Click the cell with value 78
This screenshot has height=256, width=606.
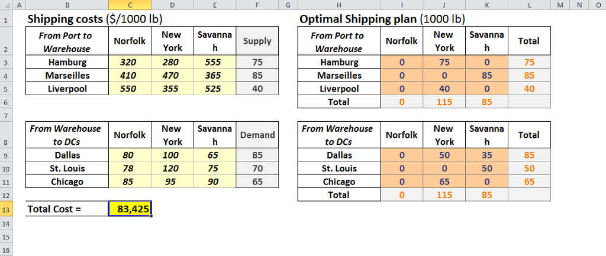coord(130,168)
